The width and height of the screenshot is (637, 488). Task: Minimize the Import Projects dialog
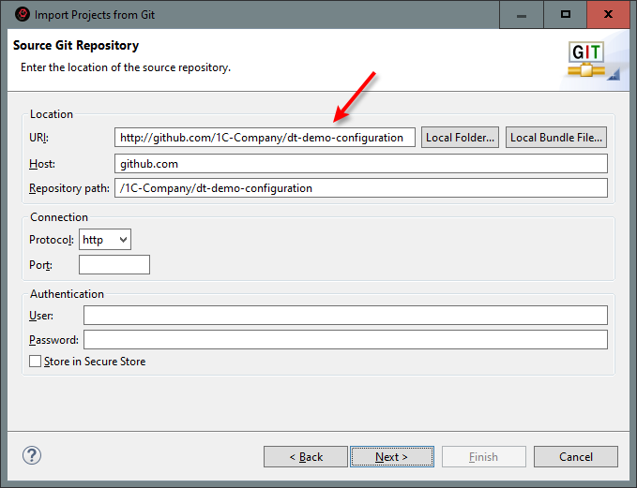522,14
